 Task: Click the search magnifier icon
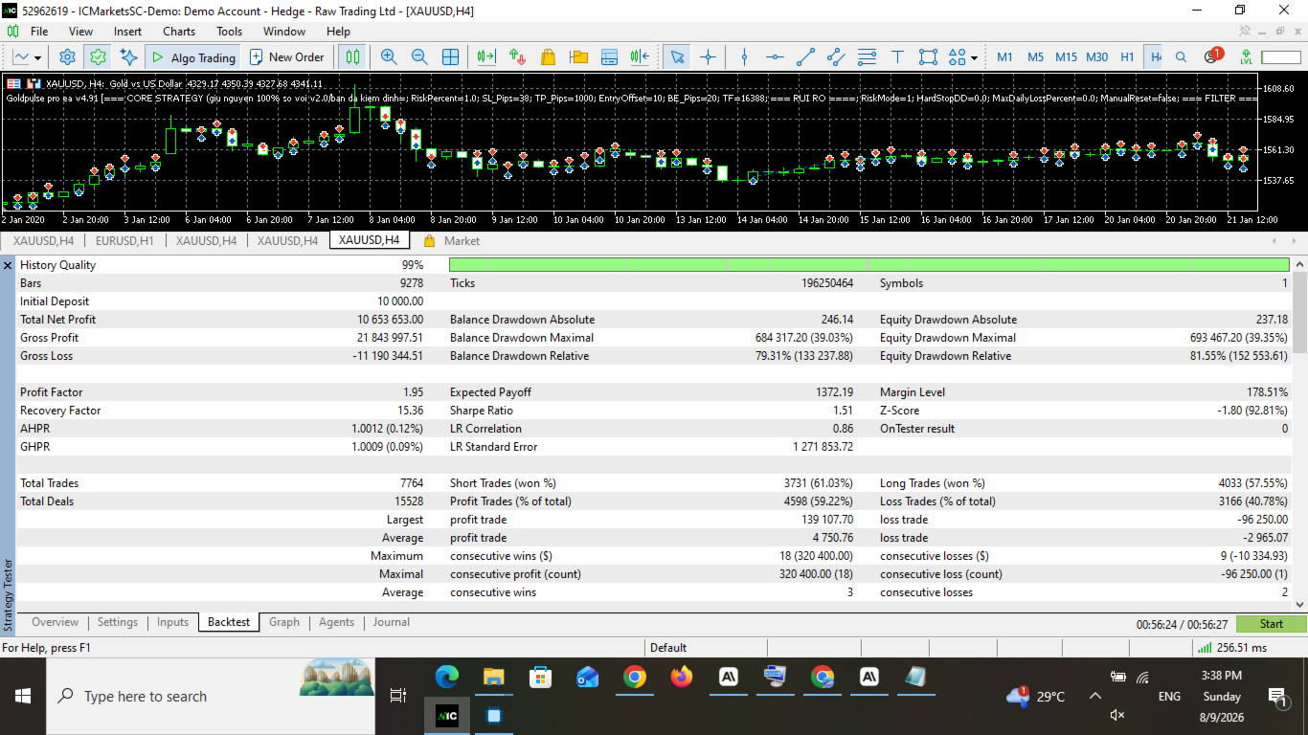[1181, 56]
